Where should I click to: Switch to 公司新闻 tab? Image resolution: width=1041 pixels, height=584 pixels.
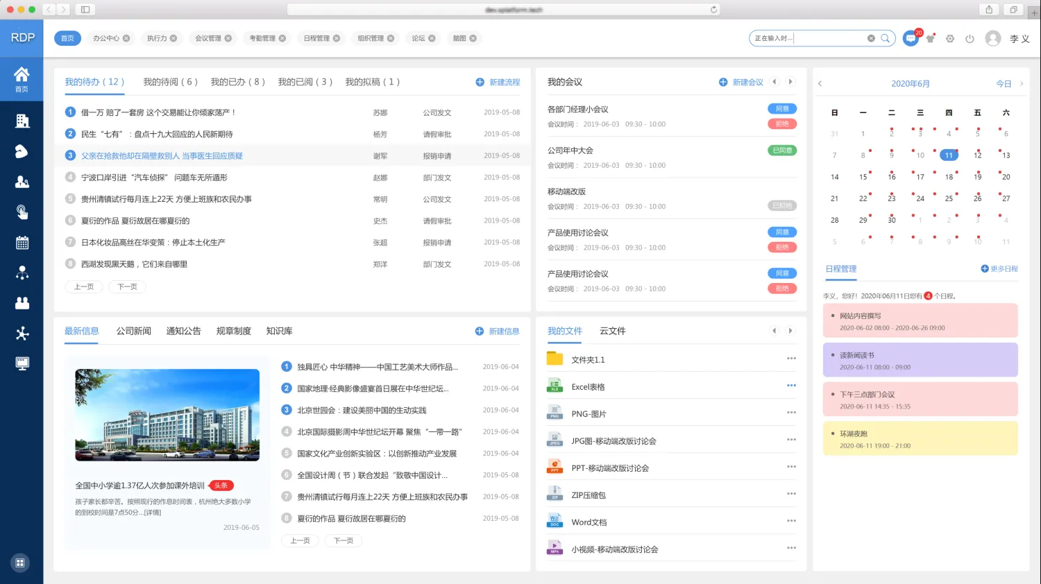click(133, 331)
